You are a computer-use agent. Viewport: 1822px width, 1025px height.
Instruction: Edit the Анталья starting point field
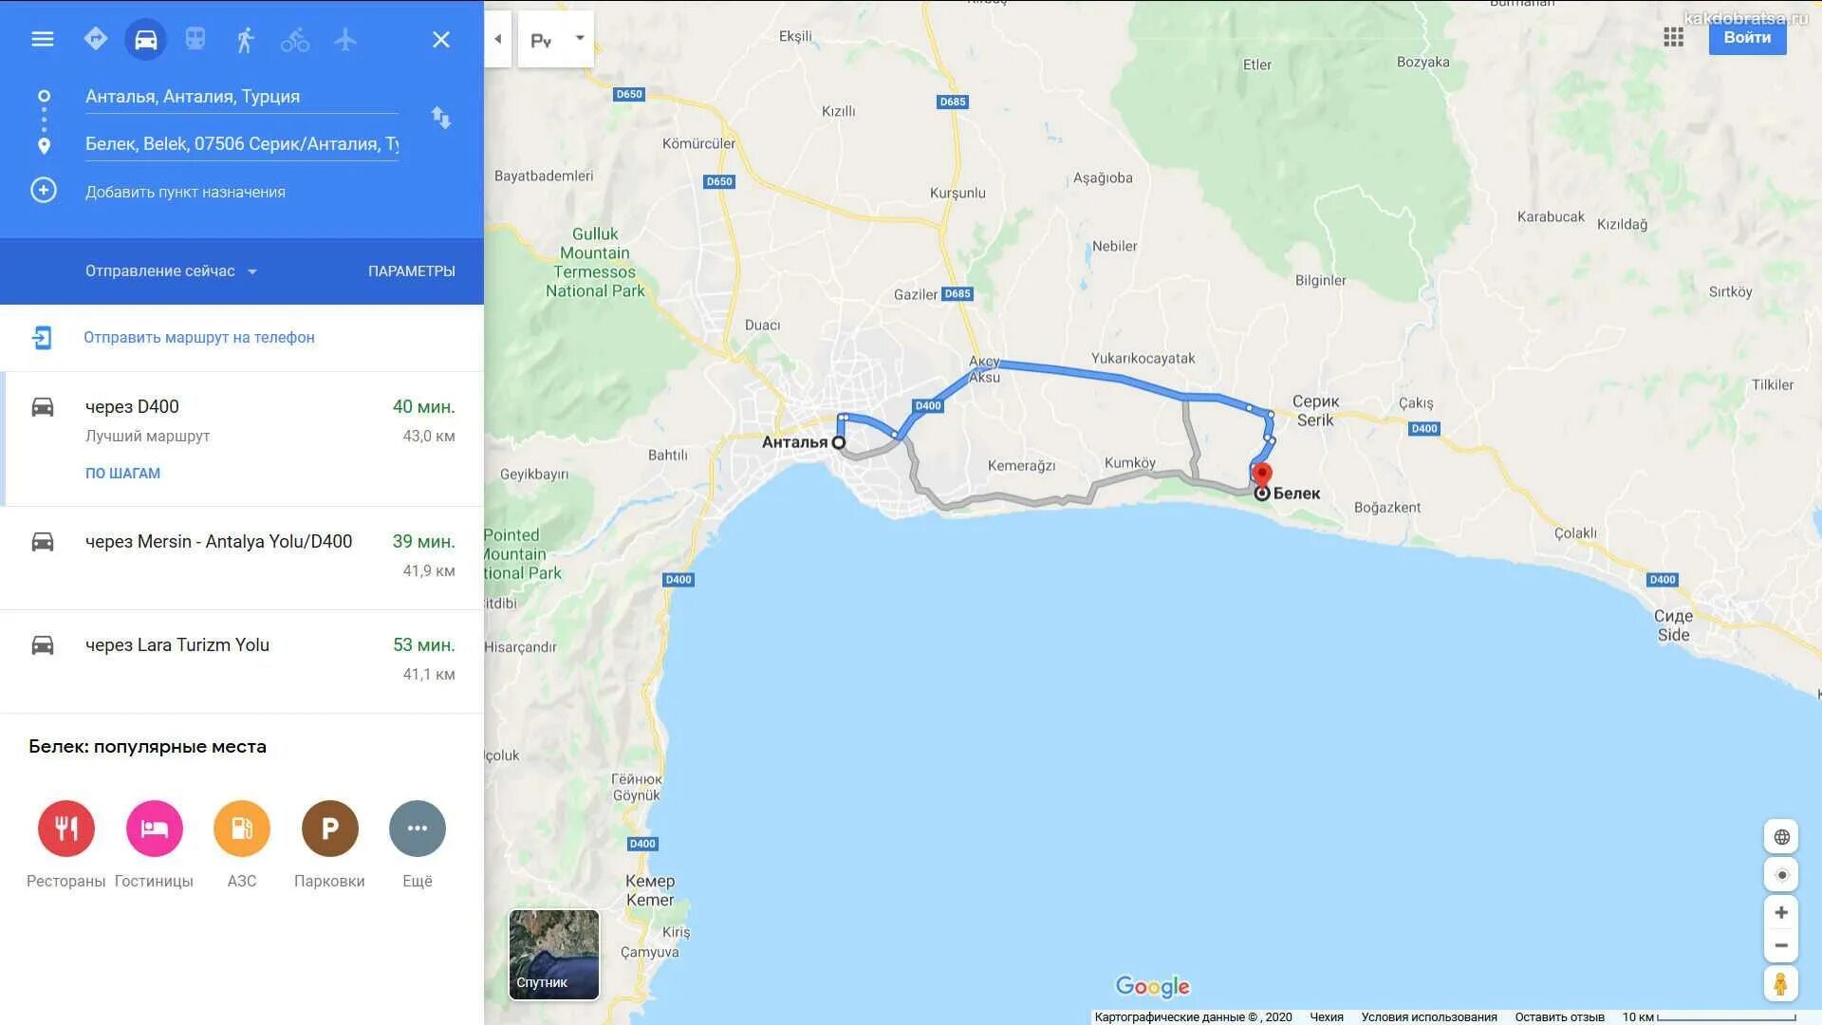pyautogui.click(x=242, y=97)
